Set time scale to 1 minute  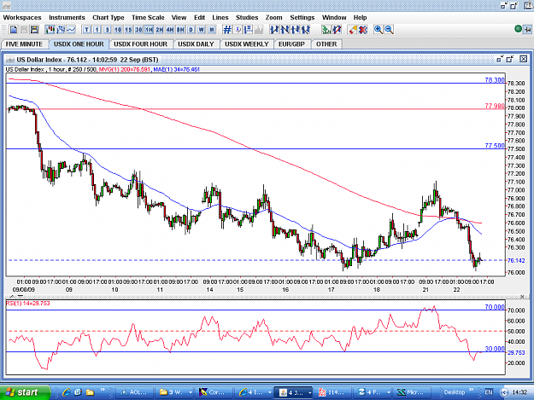(x=97, y=30)
